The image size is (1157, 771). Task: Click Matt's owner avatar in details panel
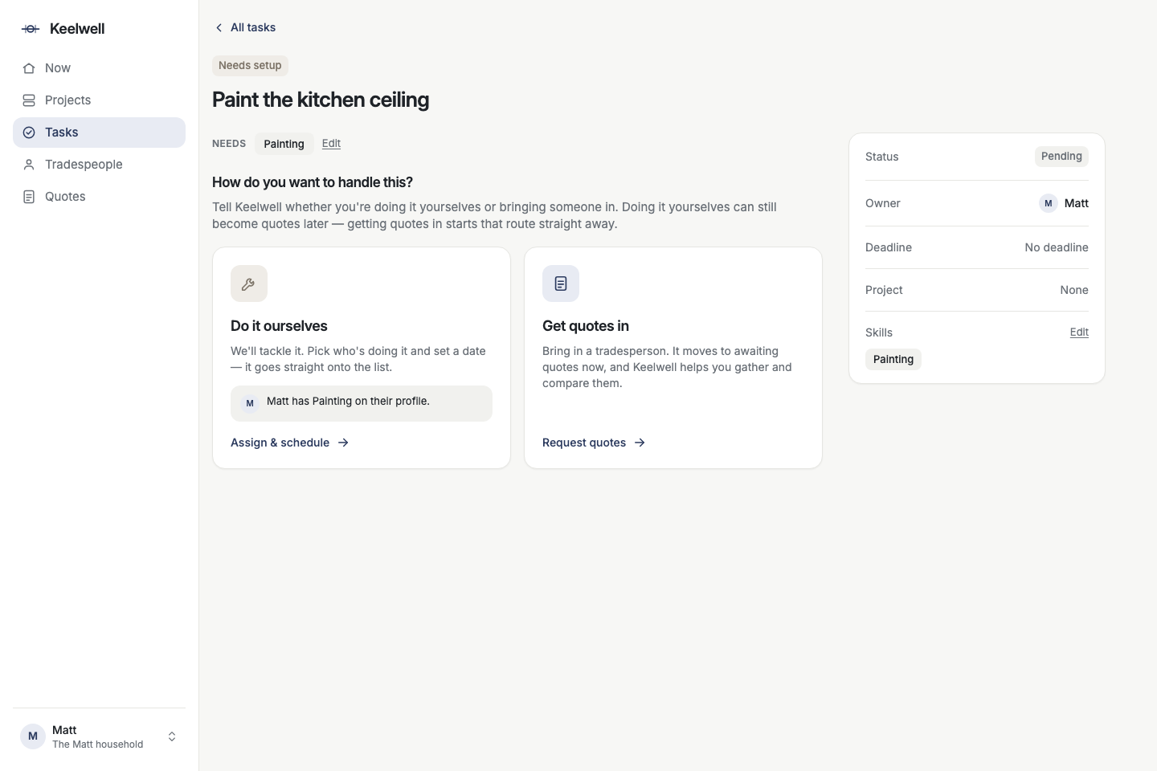[1049, 203]
